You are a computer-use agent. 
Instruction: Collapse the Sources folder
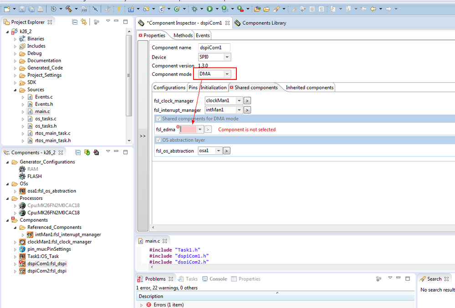click(15, 90)
